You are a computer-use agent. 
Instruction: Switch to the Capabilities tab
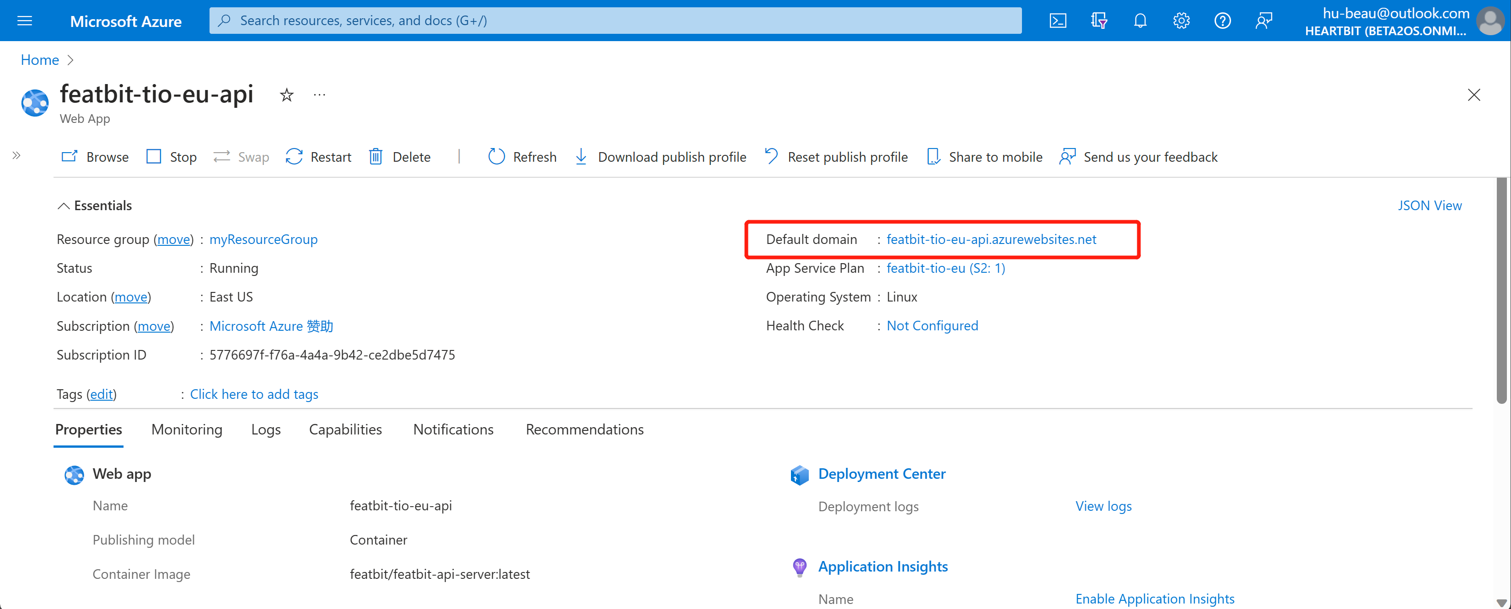tap(345, 429)
